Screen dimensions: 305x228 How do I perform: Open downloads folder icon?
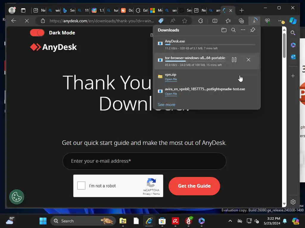point(224,30)
